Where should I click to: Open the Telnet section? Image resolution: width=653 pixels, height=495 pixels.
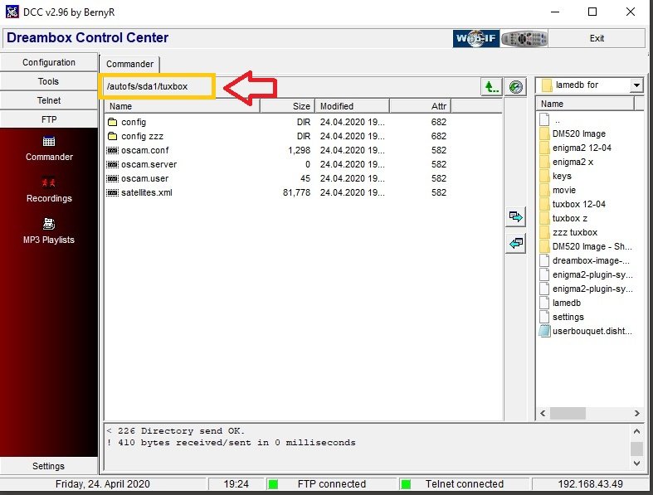(x=49, y=101)
